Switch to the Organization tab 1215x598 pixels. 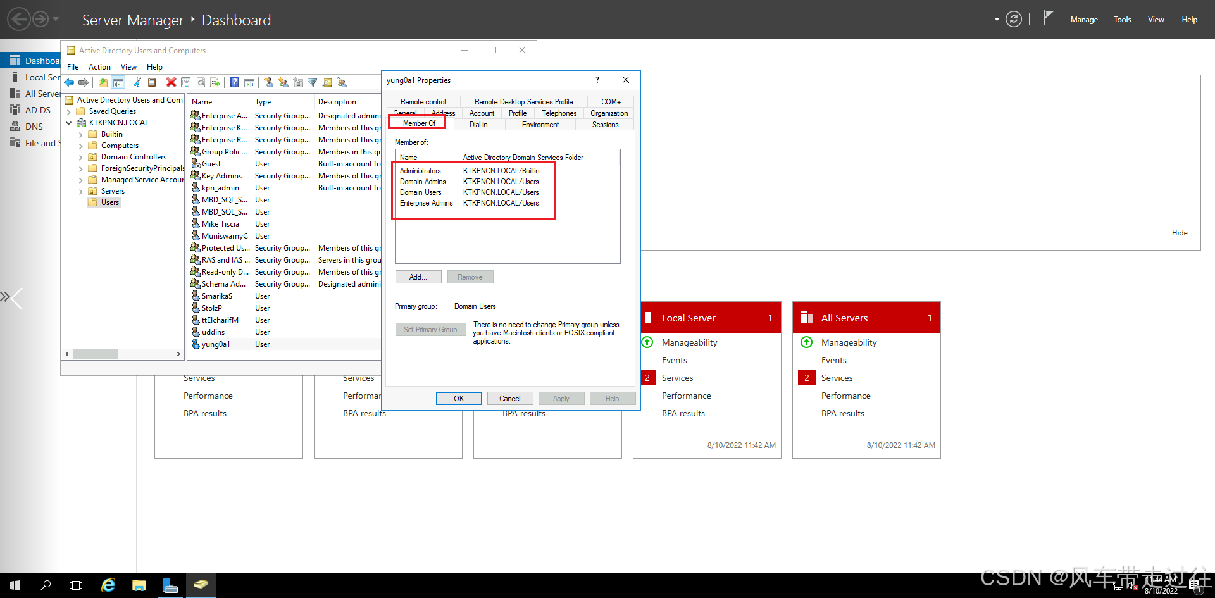[x=609, y=113]
